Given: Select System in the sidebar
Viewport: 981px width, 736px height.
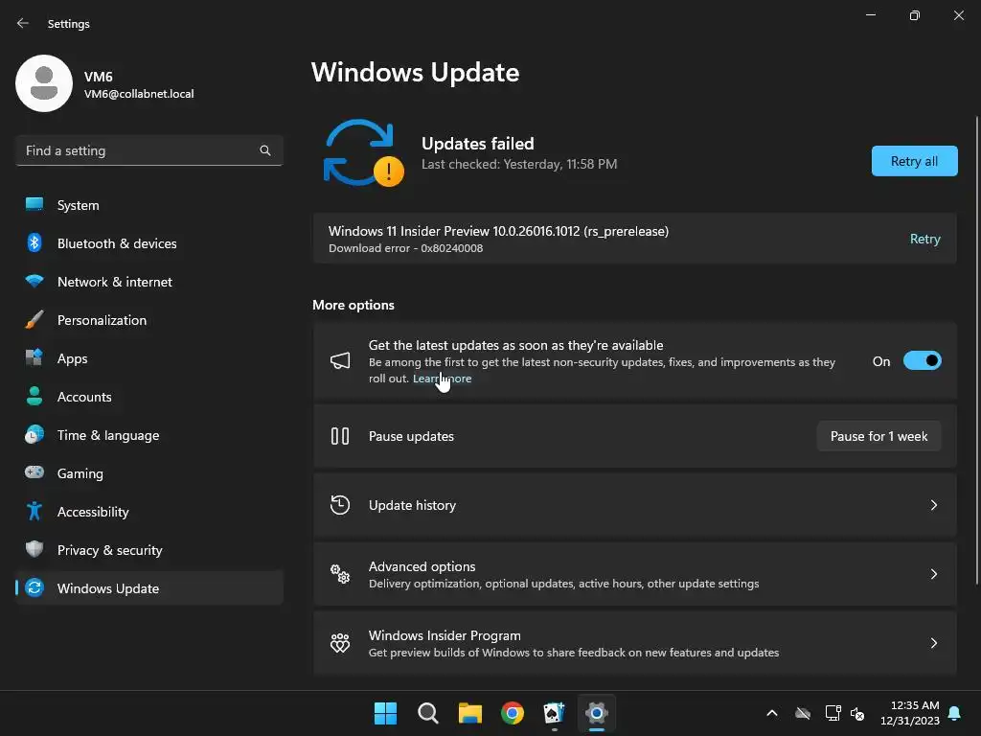Looking at the screenshot, I should click(x=149, y=205).
